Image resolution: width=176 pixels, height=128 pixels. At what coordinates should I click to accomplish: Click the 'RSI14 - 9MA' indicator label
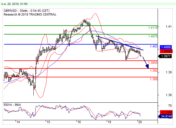12,105
